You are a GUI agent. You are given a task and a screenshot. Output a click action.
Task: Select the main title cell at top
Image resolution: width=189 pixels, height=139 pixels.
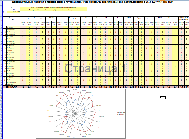pos(94,2)
